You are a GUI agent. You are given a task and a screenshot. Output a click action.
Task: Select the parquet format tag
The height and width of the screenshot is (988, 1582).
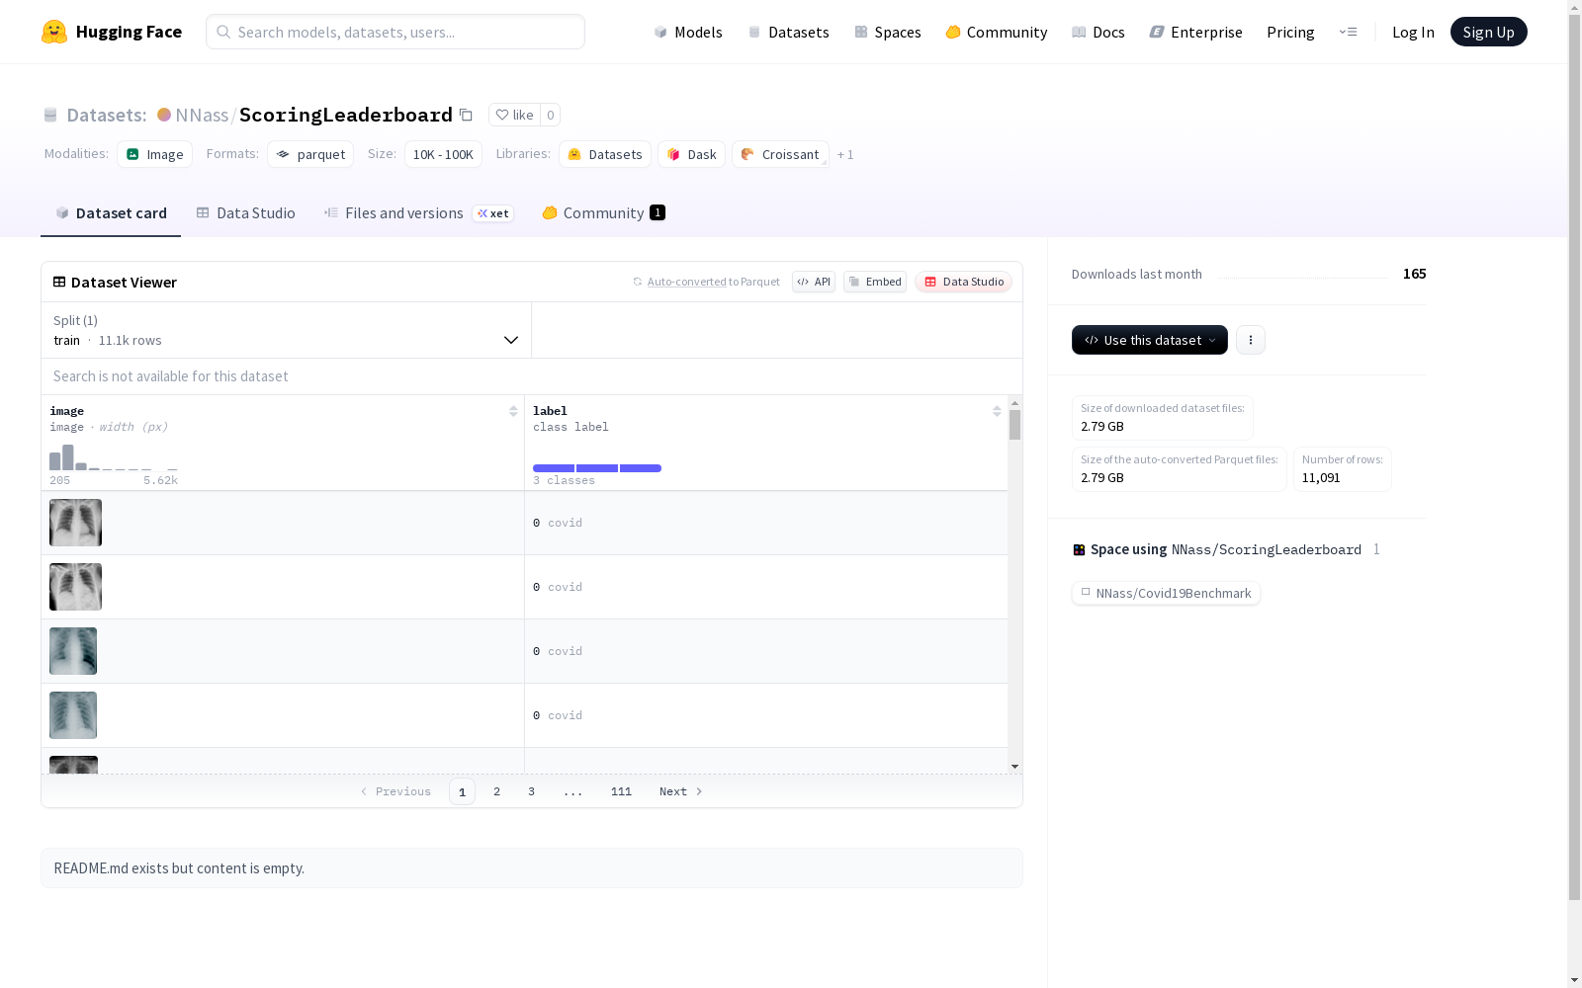click(310, 154)
